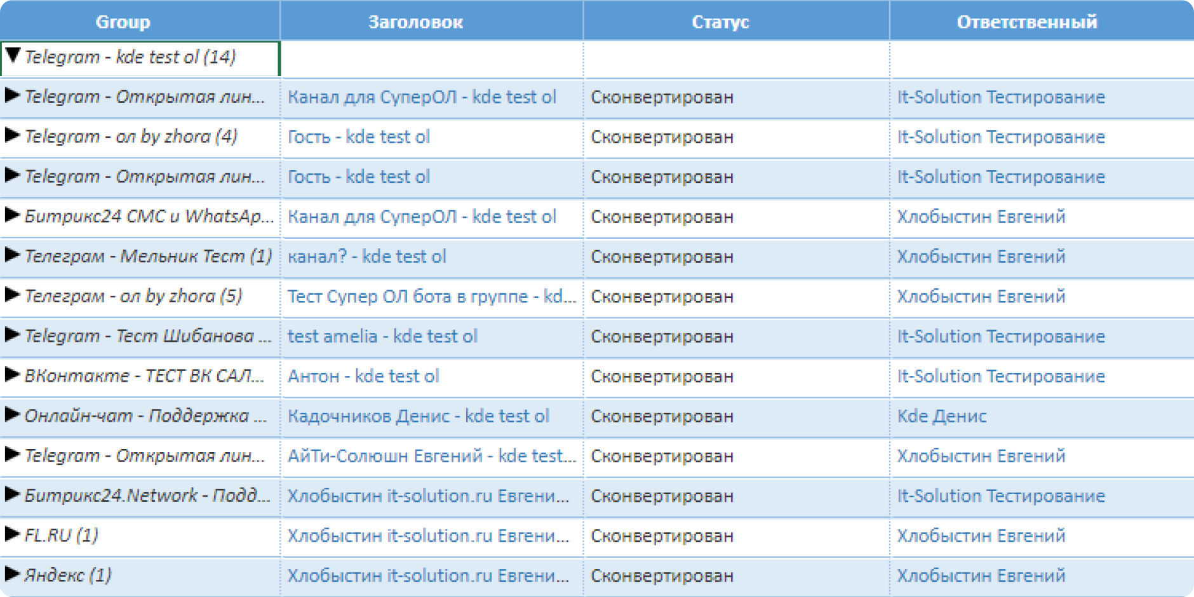Expand the ВКонтакте - ТЕСТ ВК САЛ group
The height and width of the screenshot is (597, 1194).
pyautogui.click(x=13, y=375)
